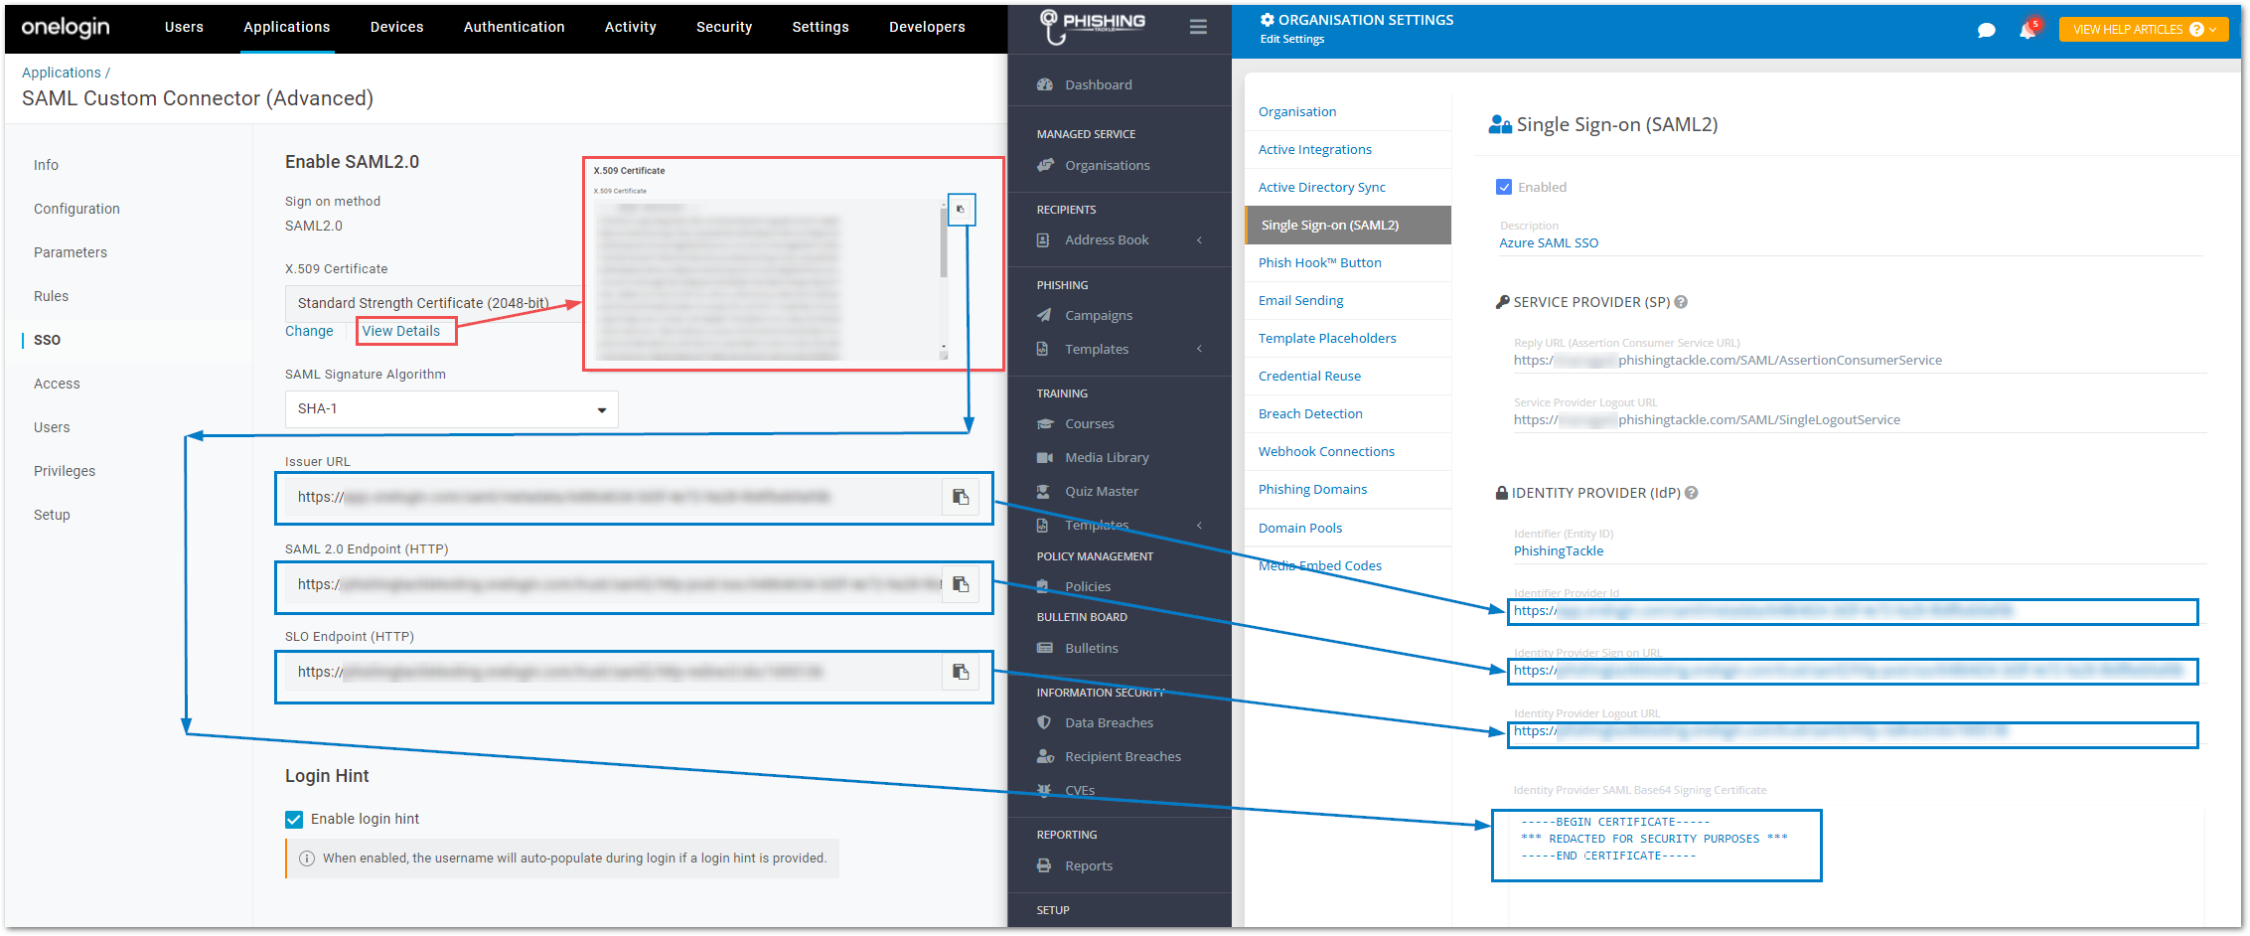Open Credential Reuse settings
This screenshot has height=936, width=2250.
[1309, 376]
